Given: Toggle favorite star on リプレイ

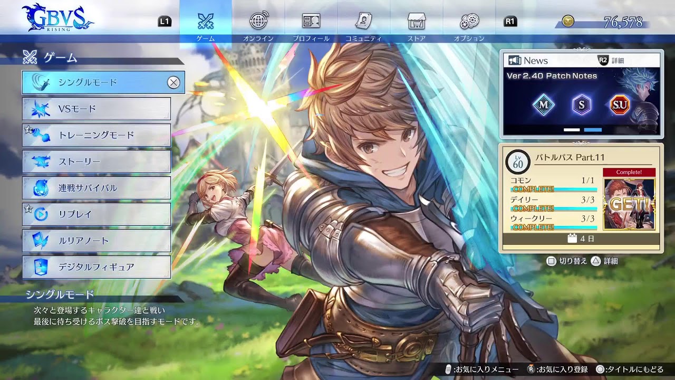Looking at the screenshot, I should (28, 209).
